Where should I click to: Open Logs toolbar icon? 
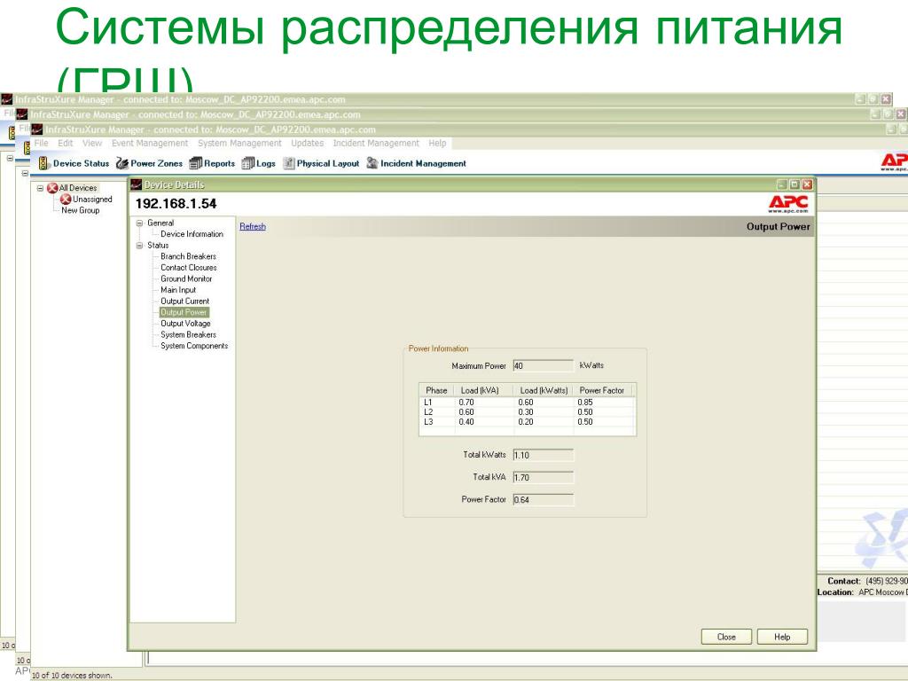(x=248, y=163)
